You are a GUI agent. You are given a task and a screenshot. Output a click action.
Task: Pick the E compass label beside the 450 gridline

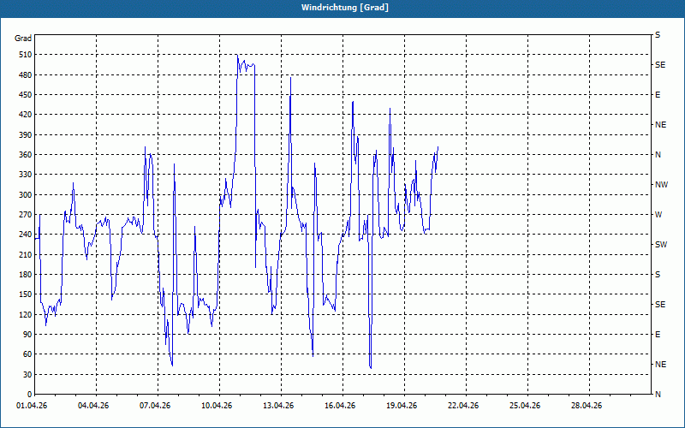click(x=658, y=95)
